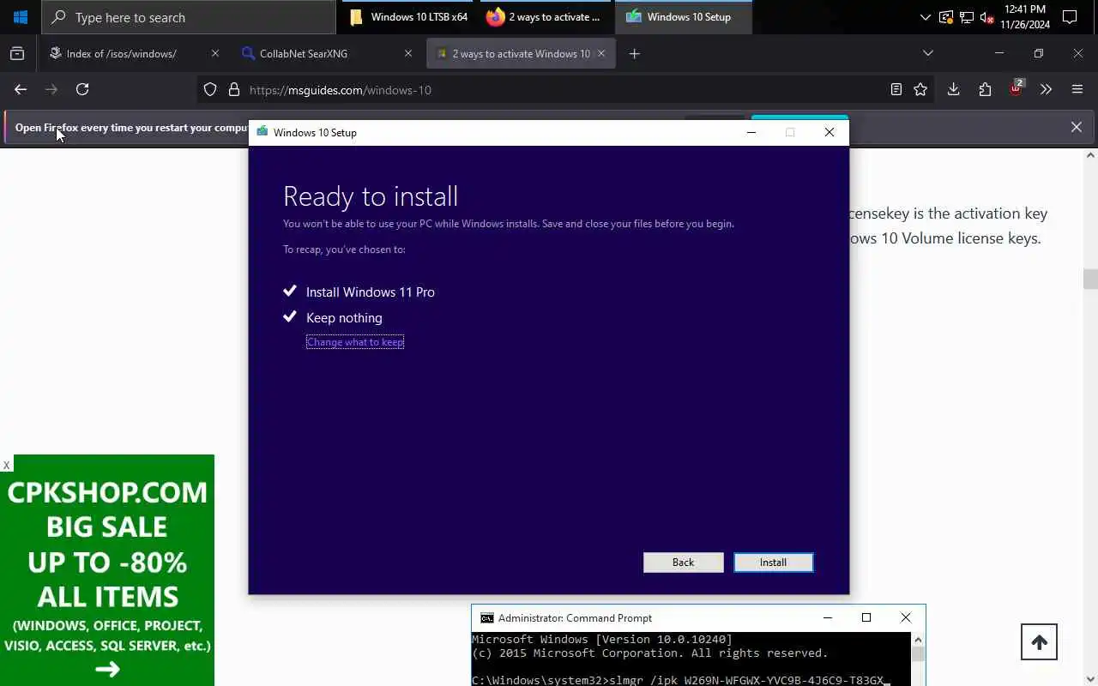Switch to Windows 10 Setup taskbar item
Image resolution: width=1098 pixels, height=686 pixels.
[683, 17]
